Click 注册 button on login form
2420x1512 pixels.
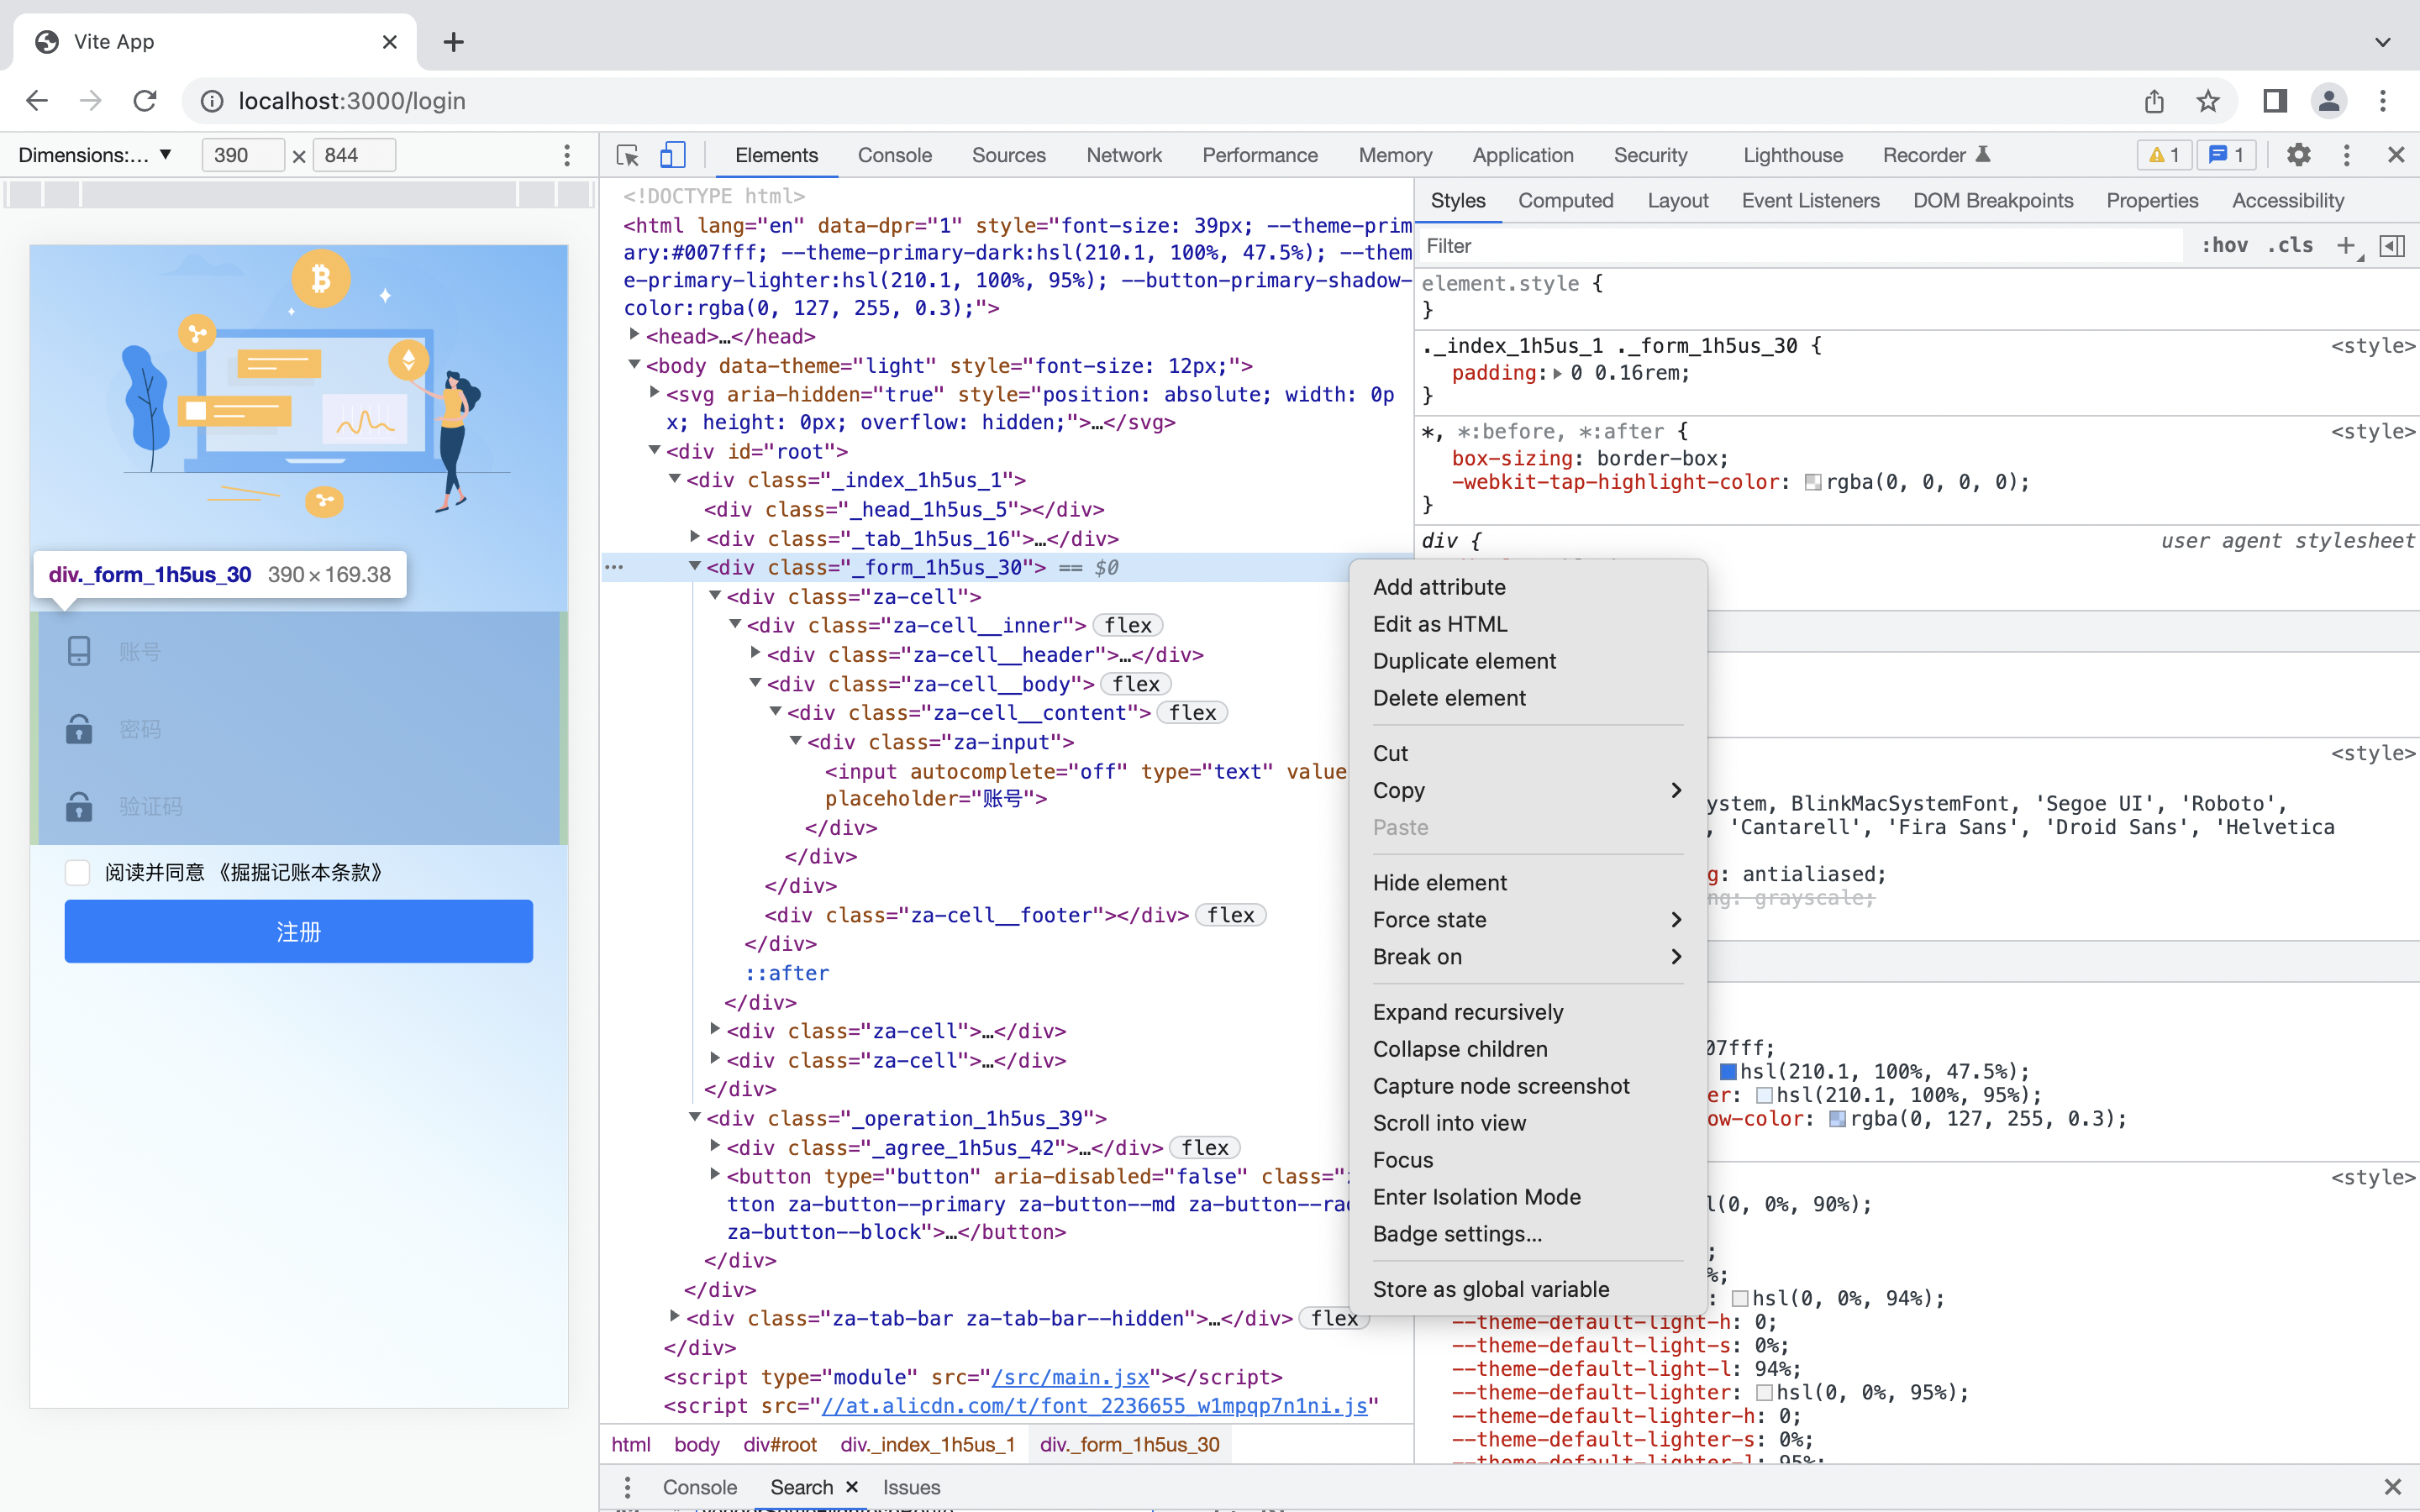tap(298, 930)
